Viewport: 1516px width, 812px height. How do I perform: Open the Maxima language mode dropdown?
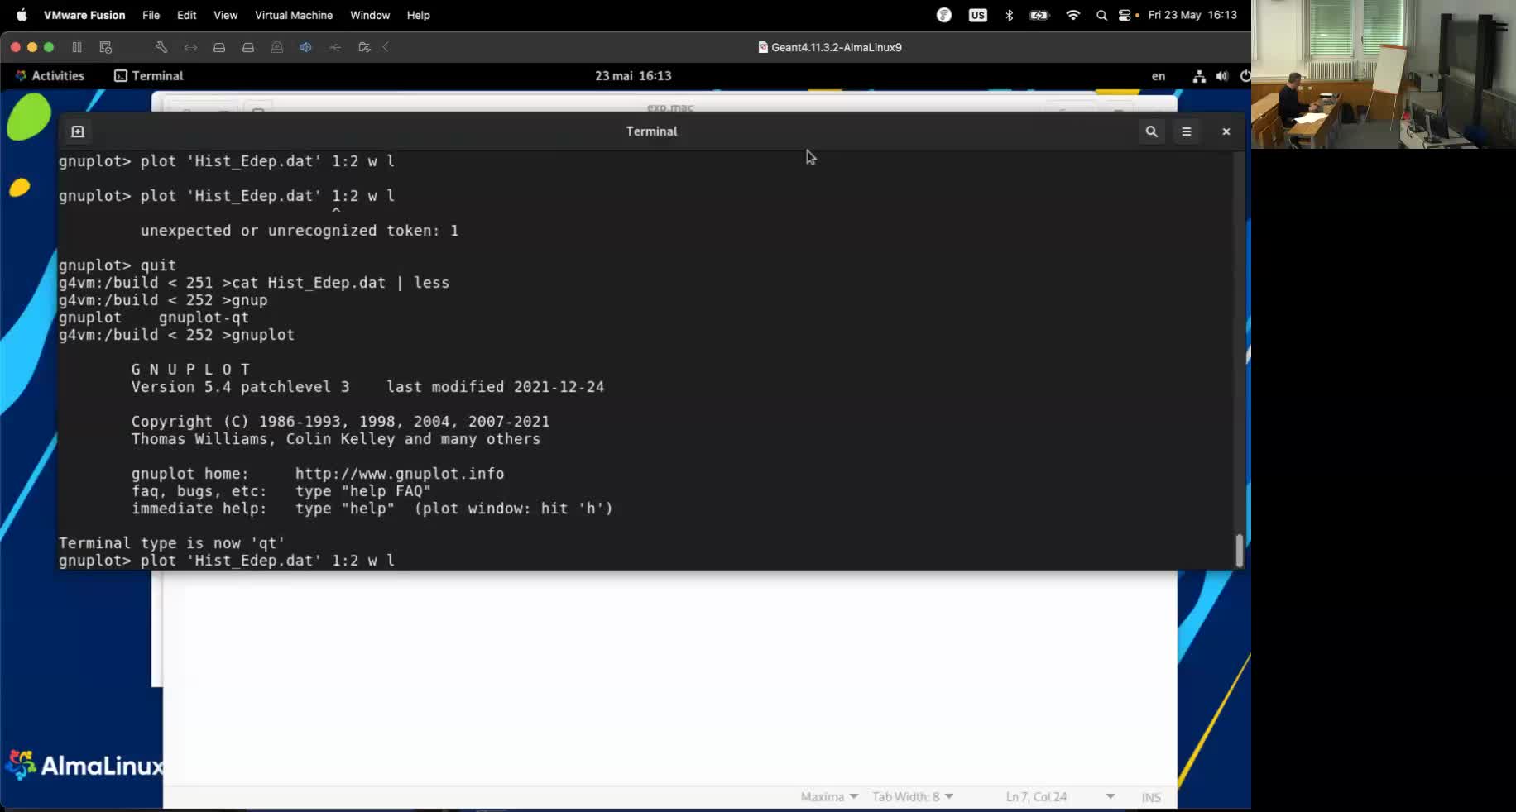[x=828, y=796]
